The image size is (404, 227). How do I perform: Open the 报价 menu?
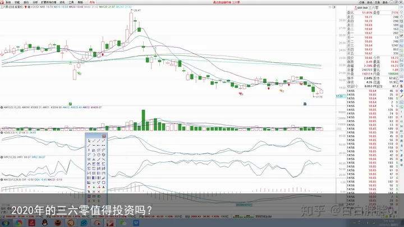(26, 2)
